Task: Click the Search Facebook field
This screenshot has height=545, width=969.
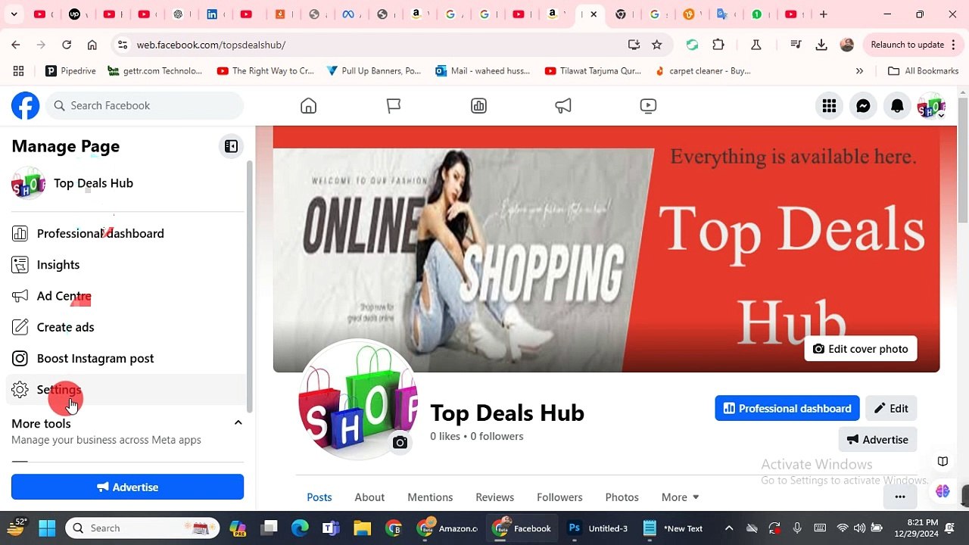Action: click(x=145, y=106)
